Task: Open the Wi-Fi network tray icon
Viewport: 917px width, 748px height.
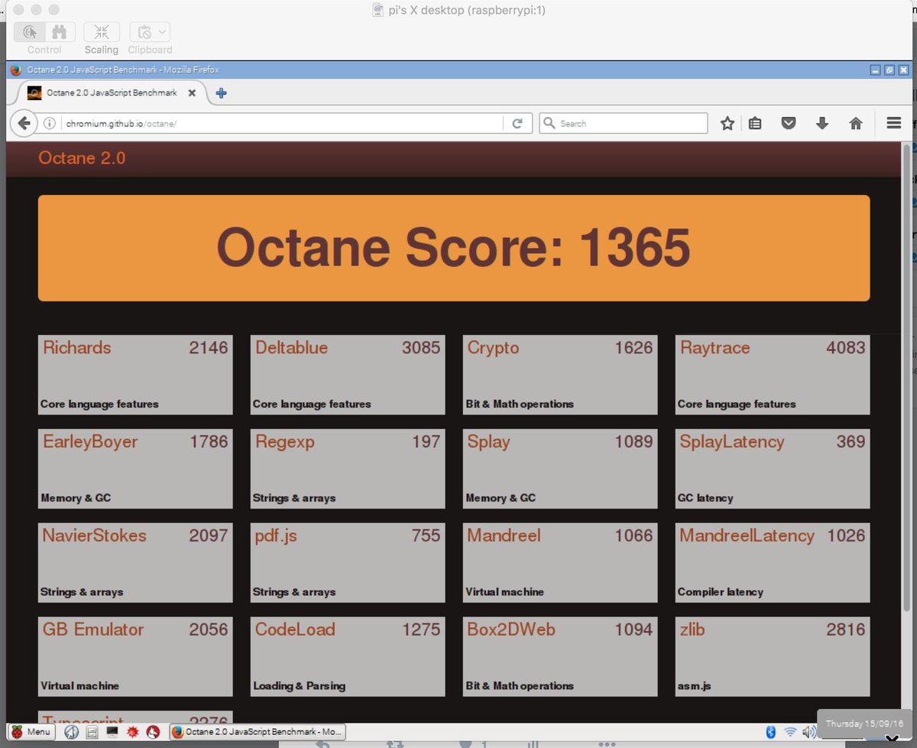Action: click(790, 732)
